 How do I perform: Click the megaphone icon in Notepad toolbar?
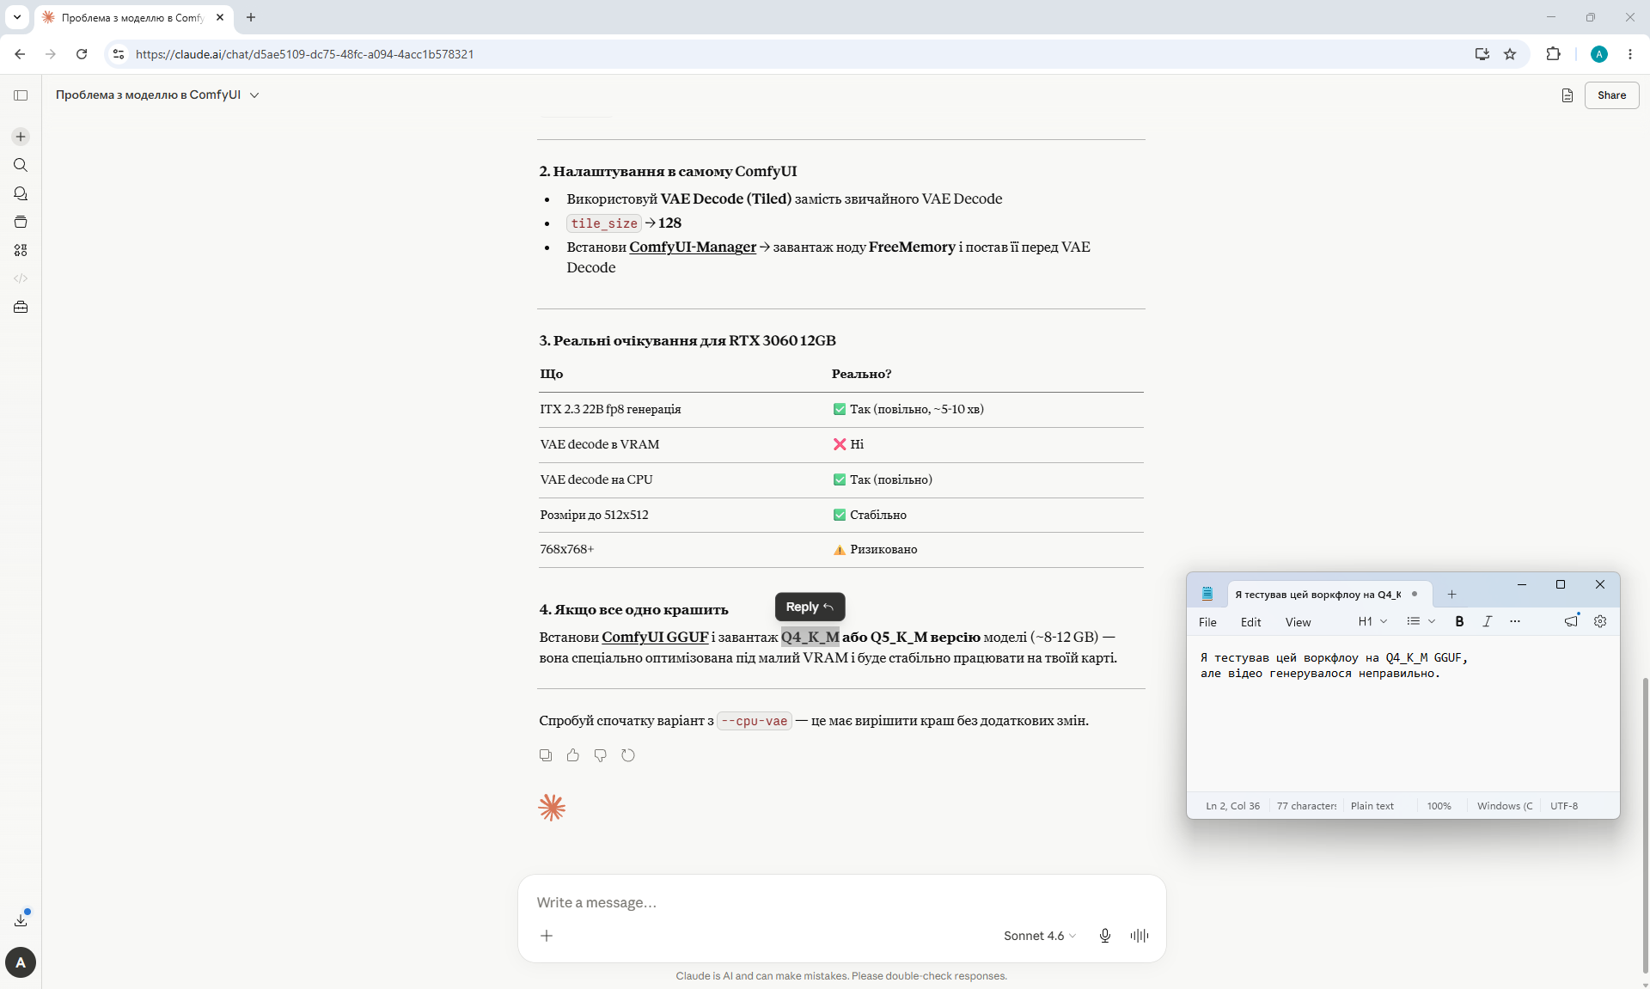point(1572,620)
